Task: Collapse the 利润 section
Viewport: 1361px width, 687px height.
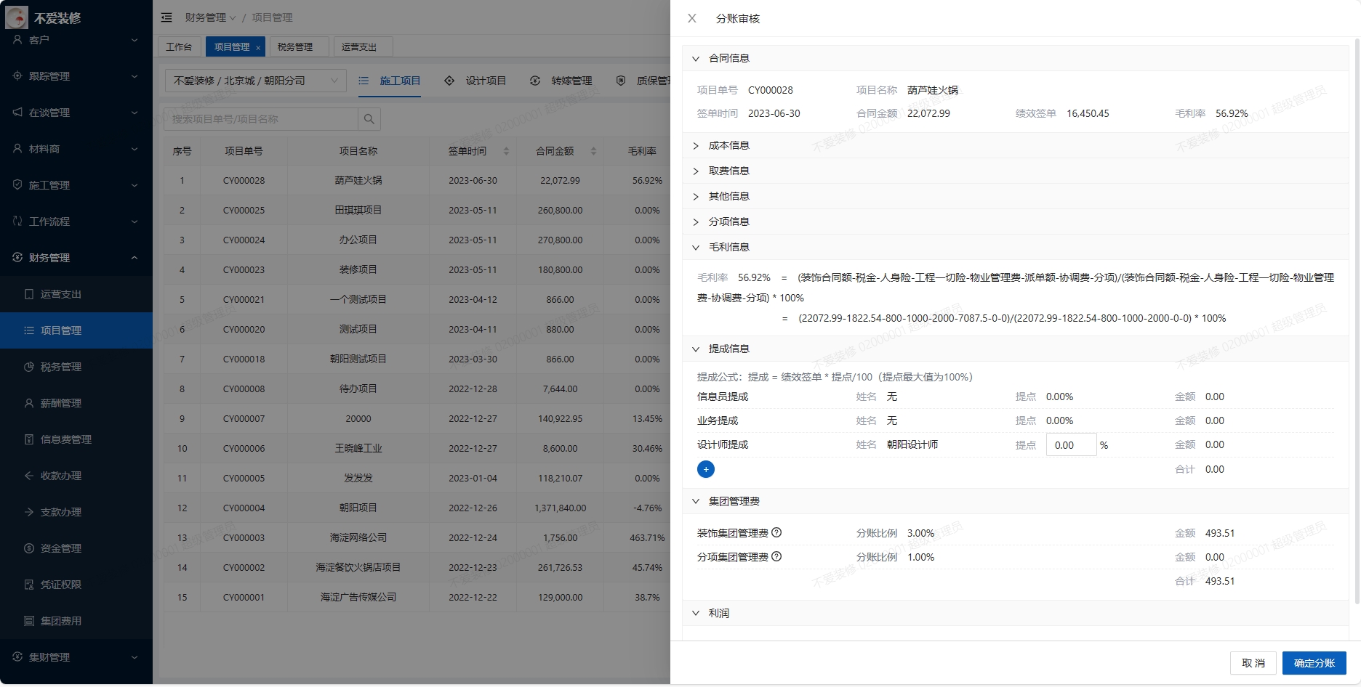Action: tap(696, 613)
